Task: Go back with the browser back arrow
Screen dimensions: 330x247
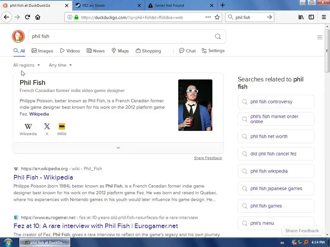Action: 6,17
